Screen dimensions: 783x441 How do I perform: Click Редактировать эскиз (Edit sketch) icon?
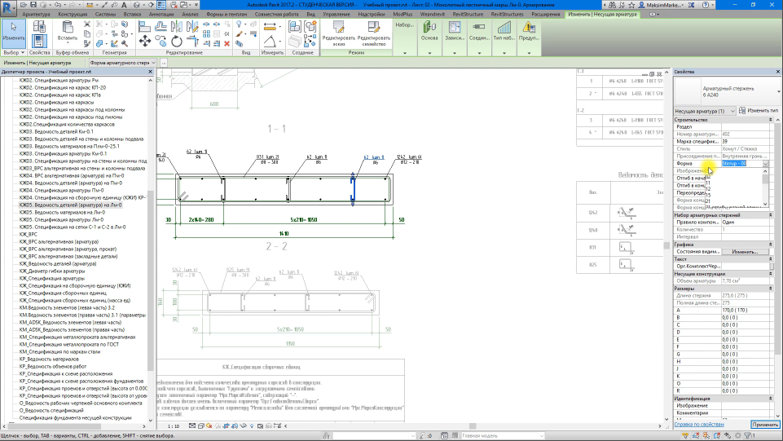point(339,28)
